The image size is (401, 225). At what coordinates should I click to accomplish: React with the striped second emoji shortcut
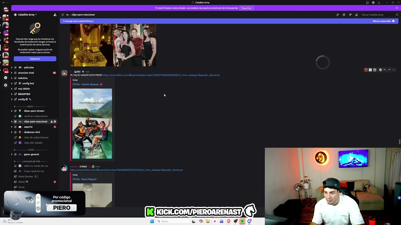tap(370, 70)
